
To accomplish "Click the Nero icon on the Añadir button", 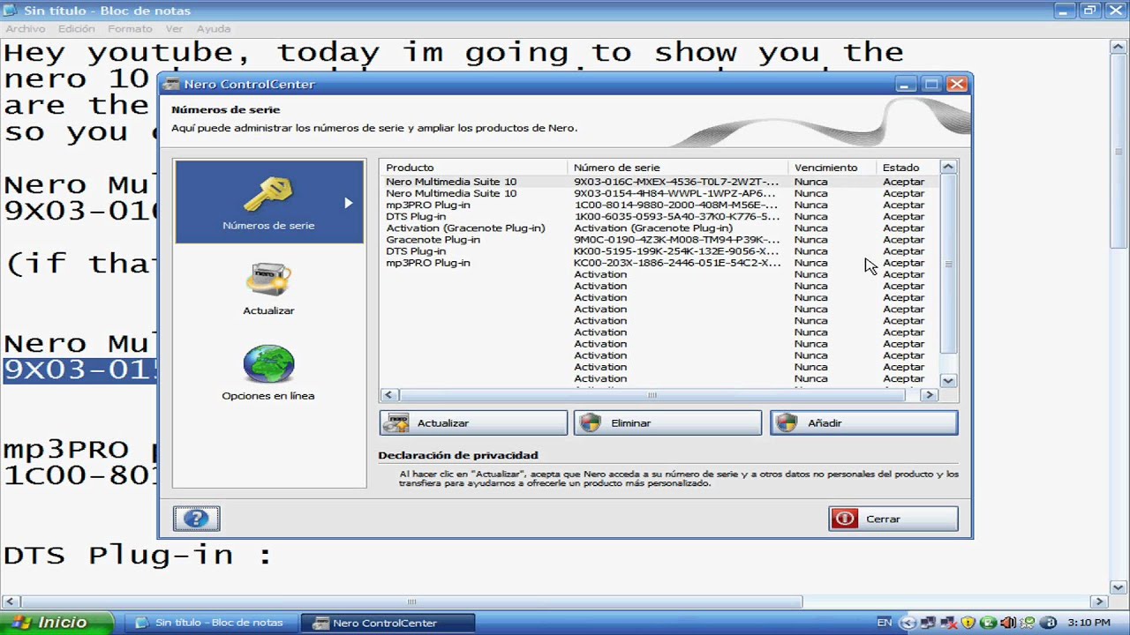I will tap(787, 422).
